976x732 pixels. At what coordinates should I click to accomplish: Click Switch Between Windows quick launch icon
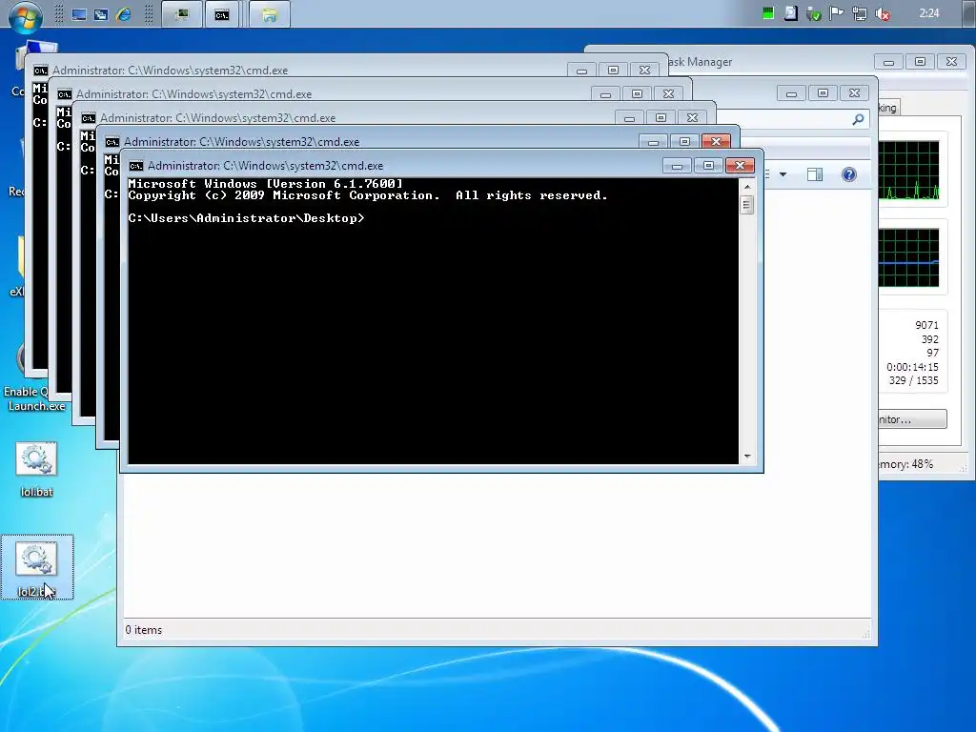click(x=101, y=14)
